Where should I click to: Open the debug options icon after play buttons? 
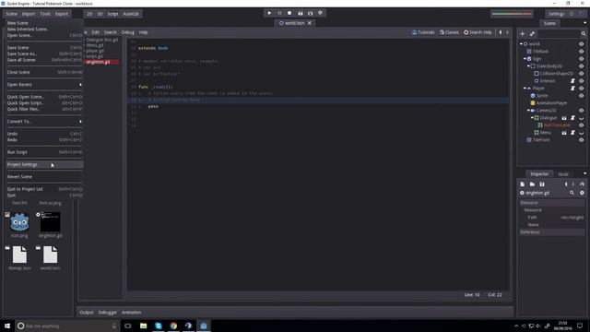click(x=320, y=13)
